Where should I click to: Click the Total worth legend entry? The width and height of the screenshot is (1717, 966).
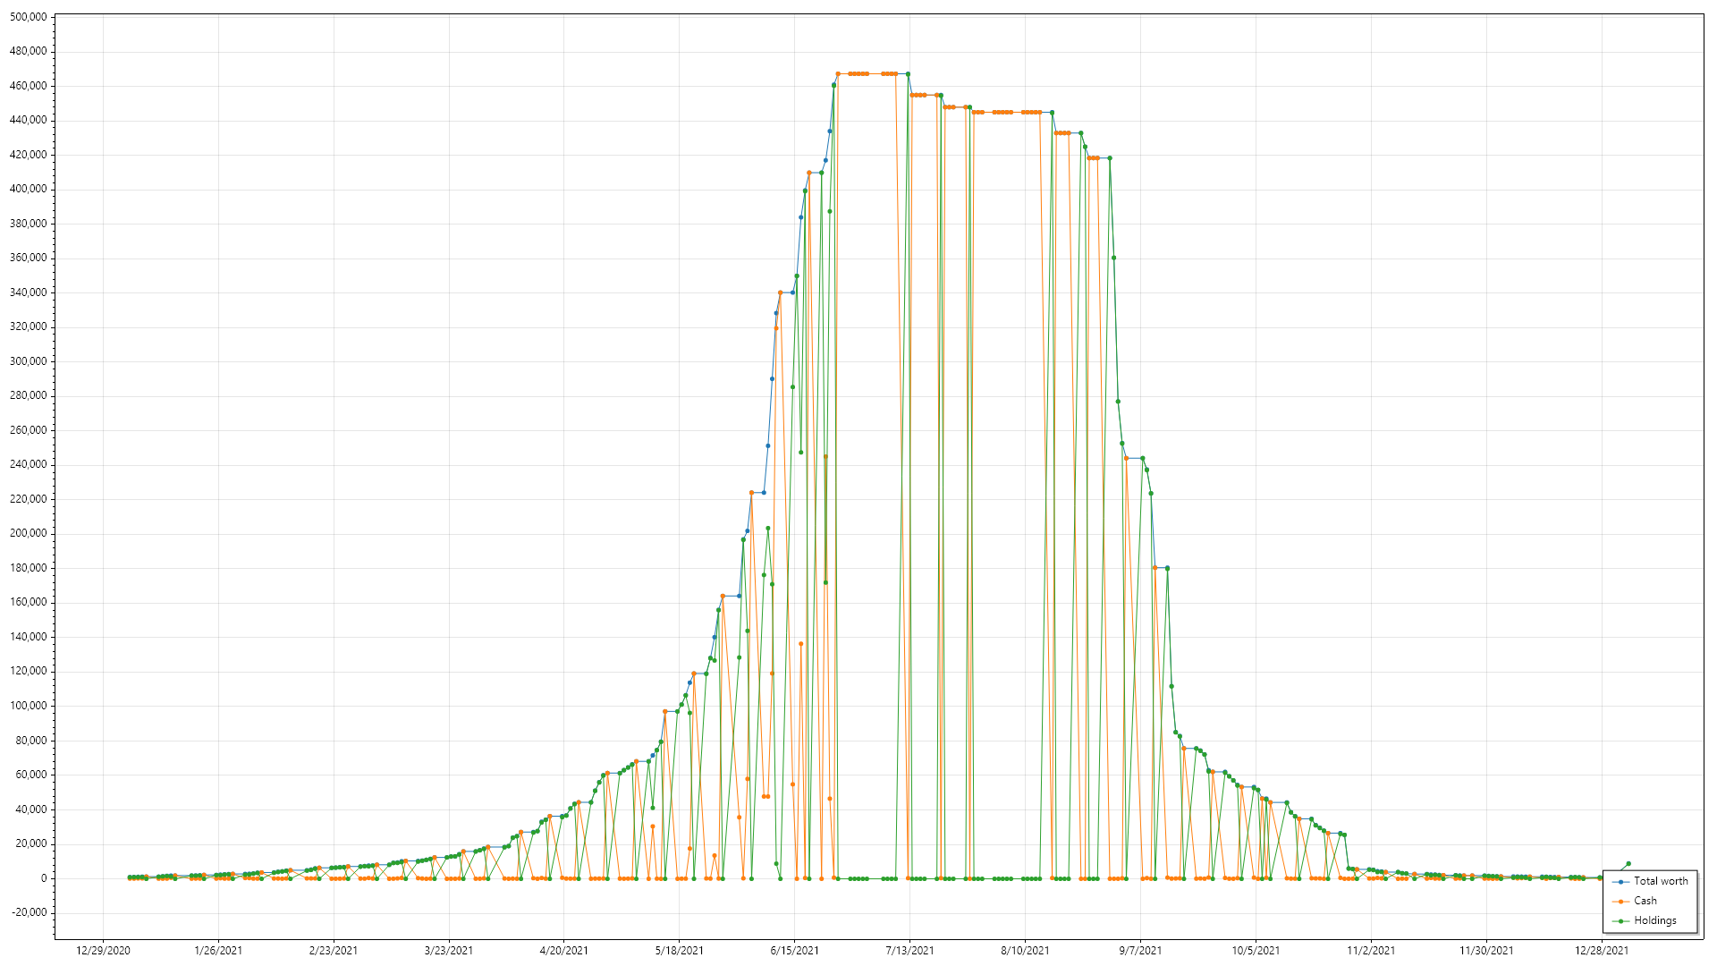1660,881
